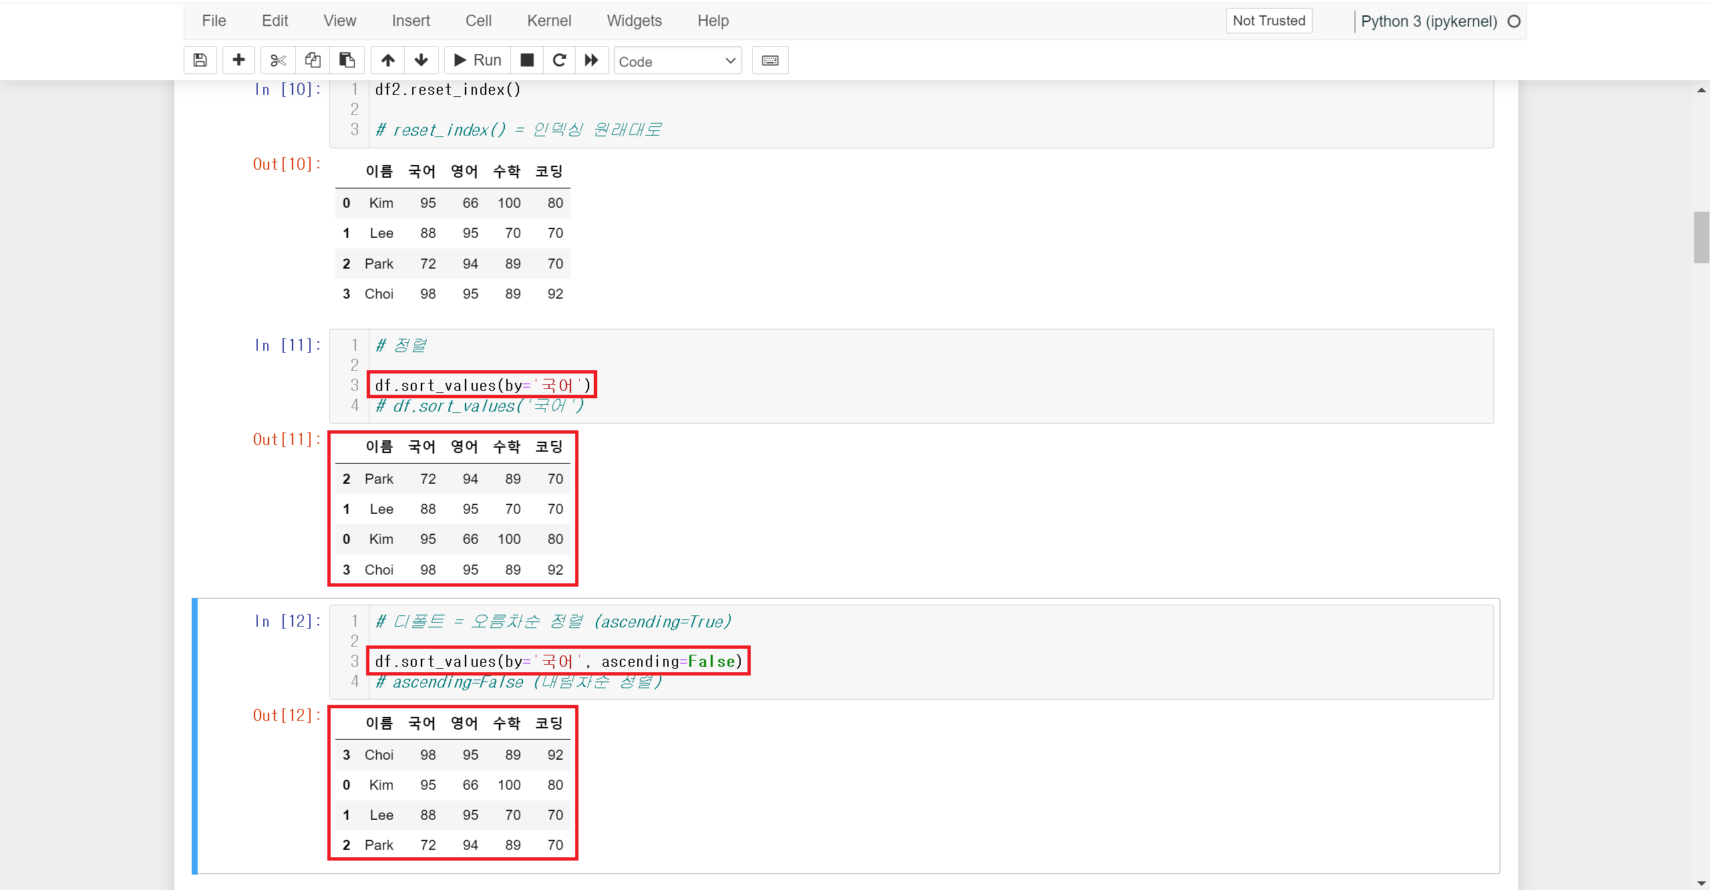Click the scrollbar down arrow
1710x890 pixels.
click(x=1701, y=883)
